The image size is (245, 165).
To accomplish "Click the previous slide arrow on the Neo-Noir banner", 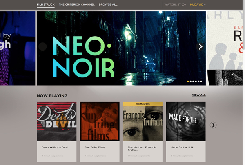I will tap(42, 47).
